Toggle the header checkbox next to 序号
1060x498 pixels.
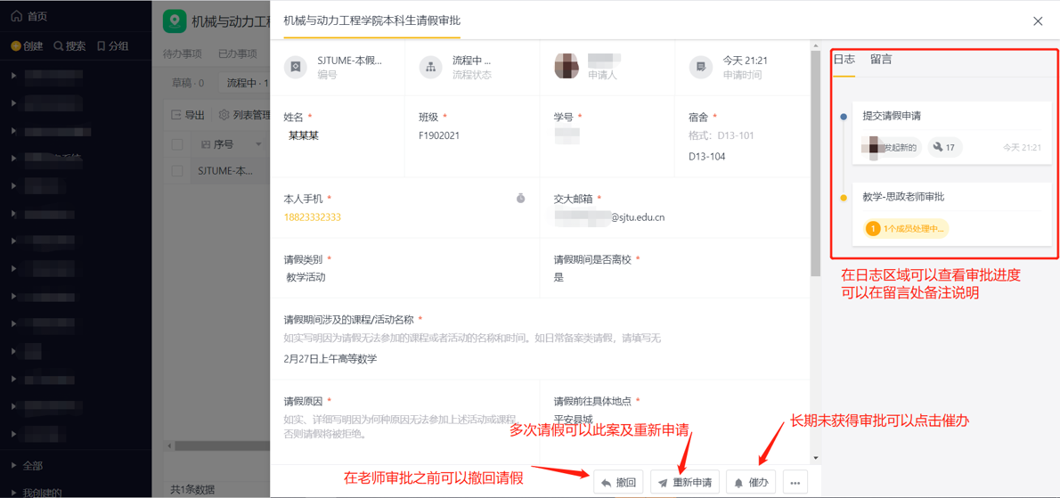pyautogui.click(x=177, y=144)
